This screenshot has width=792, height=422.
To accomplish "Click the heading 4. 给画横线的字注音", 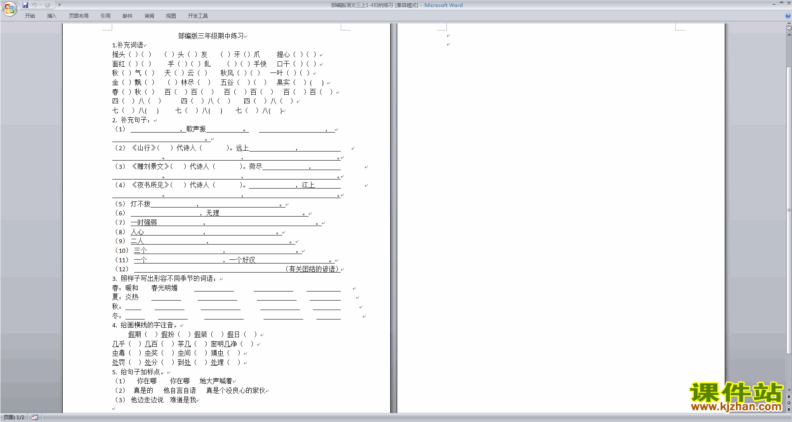I will point(145,325).
